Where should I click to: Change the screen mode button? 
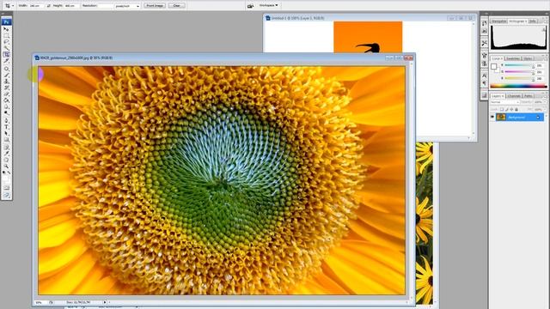click(6, 195)
